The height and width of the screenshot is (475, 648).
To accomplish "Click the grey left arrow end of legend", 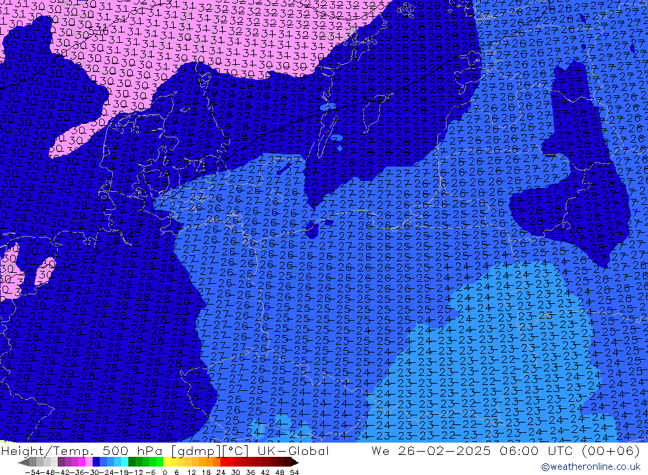I will click(23, 462).
